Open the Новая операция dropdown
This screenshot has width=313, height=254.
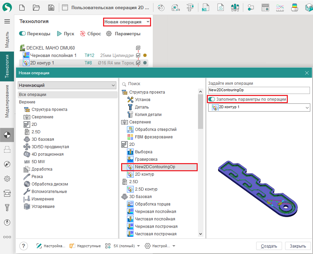(127, 22)
